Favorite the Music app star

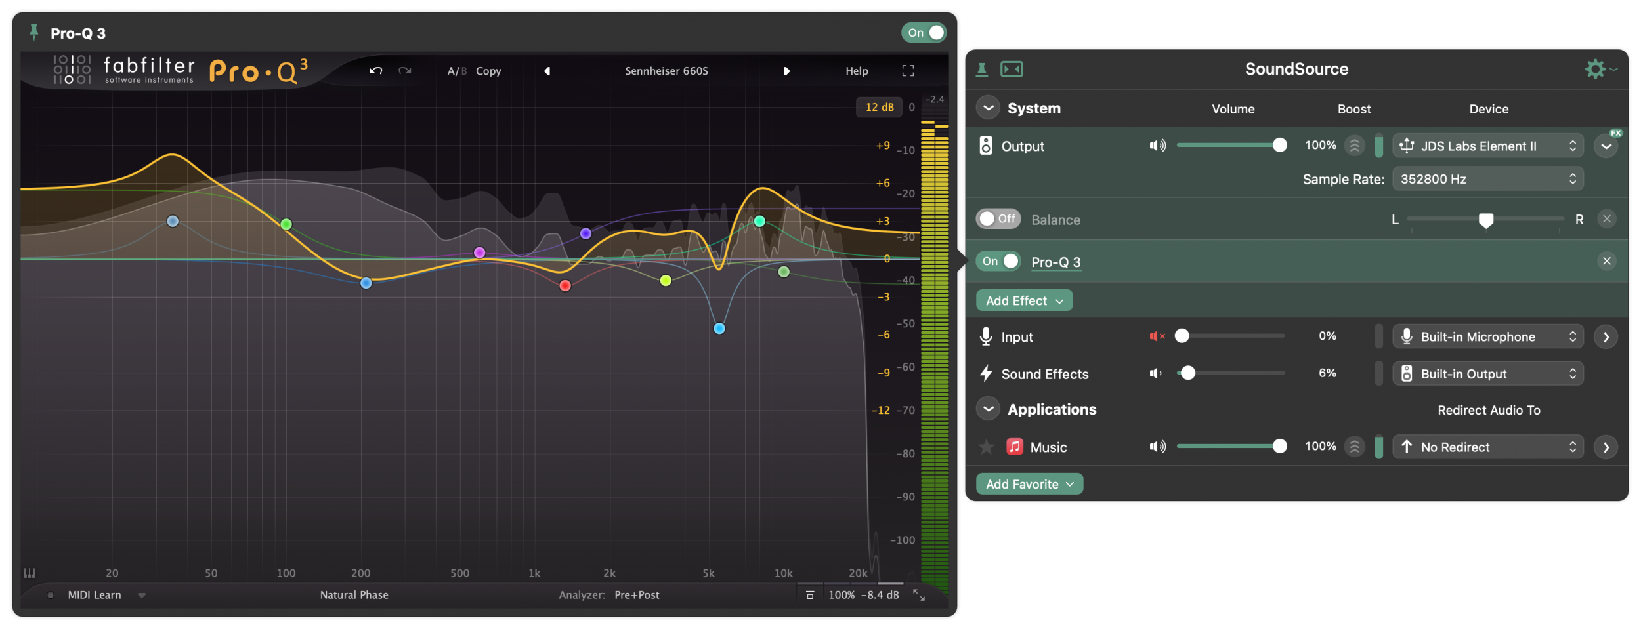coord(986,447)
